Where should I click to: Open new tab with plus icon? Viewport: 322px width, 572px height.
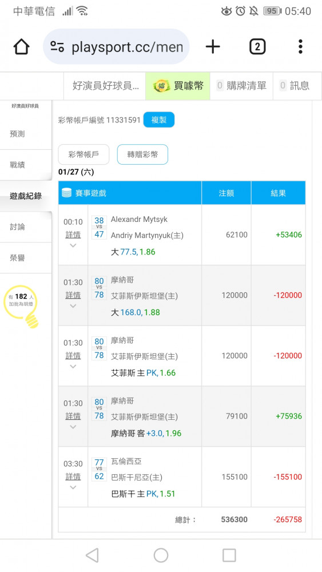click(x=213, y=47)
